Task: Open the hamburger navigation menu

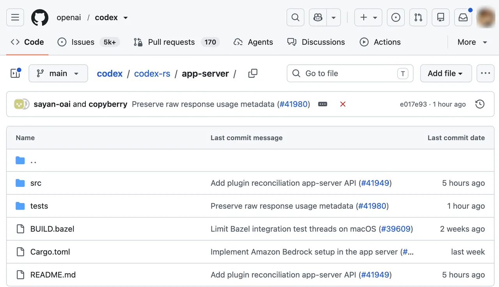Action: (15, 18)
